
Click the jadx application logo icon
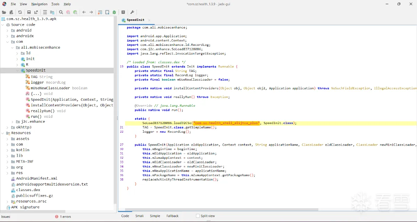4,4
